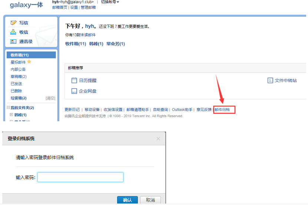Image resolution: width=308 pixels, height=205 pixels.
Task: Click the 确认 button in login dialog
Action: pyautogui.click(x=127, y=200)
